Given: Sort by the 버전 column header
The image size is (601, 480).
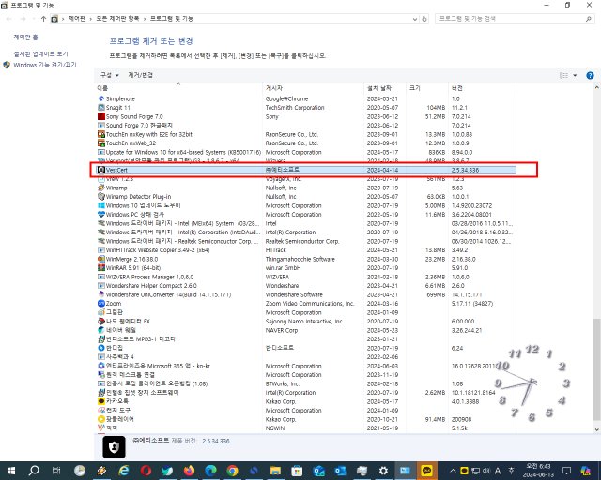Looking at the screenshot, I should point(457,88).
